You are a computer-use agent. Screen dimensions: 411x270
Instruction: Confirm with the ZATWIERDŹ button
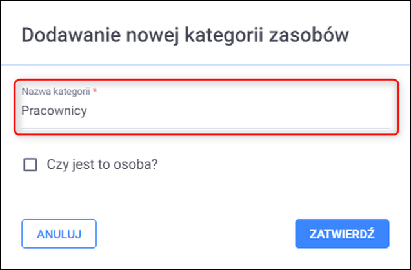[x=342, y=234]
